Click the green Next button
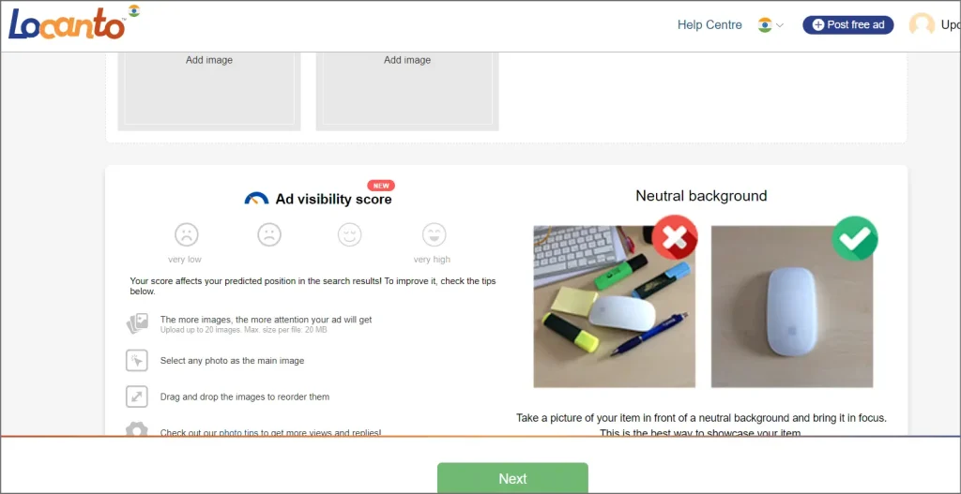Screen dimensions: 961x494 [x=512, y=478]
